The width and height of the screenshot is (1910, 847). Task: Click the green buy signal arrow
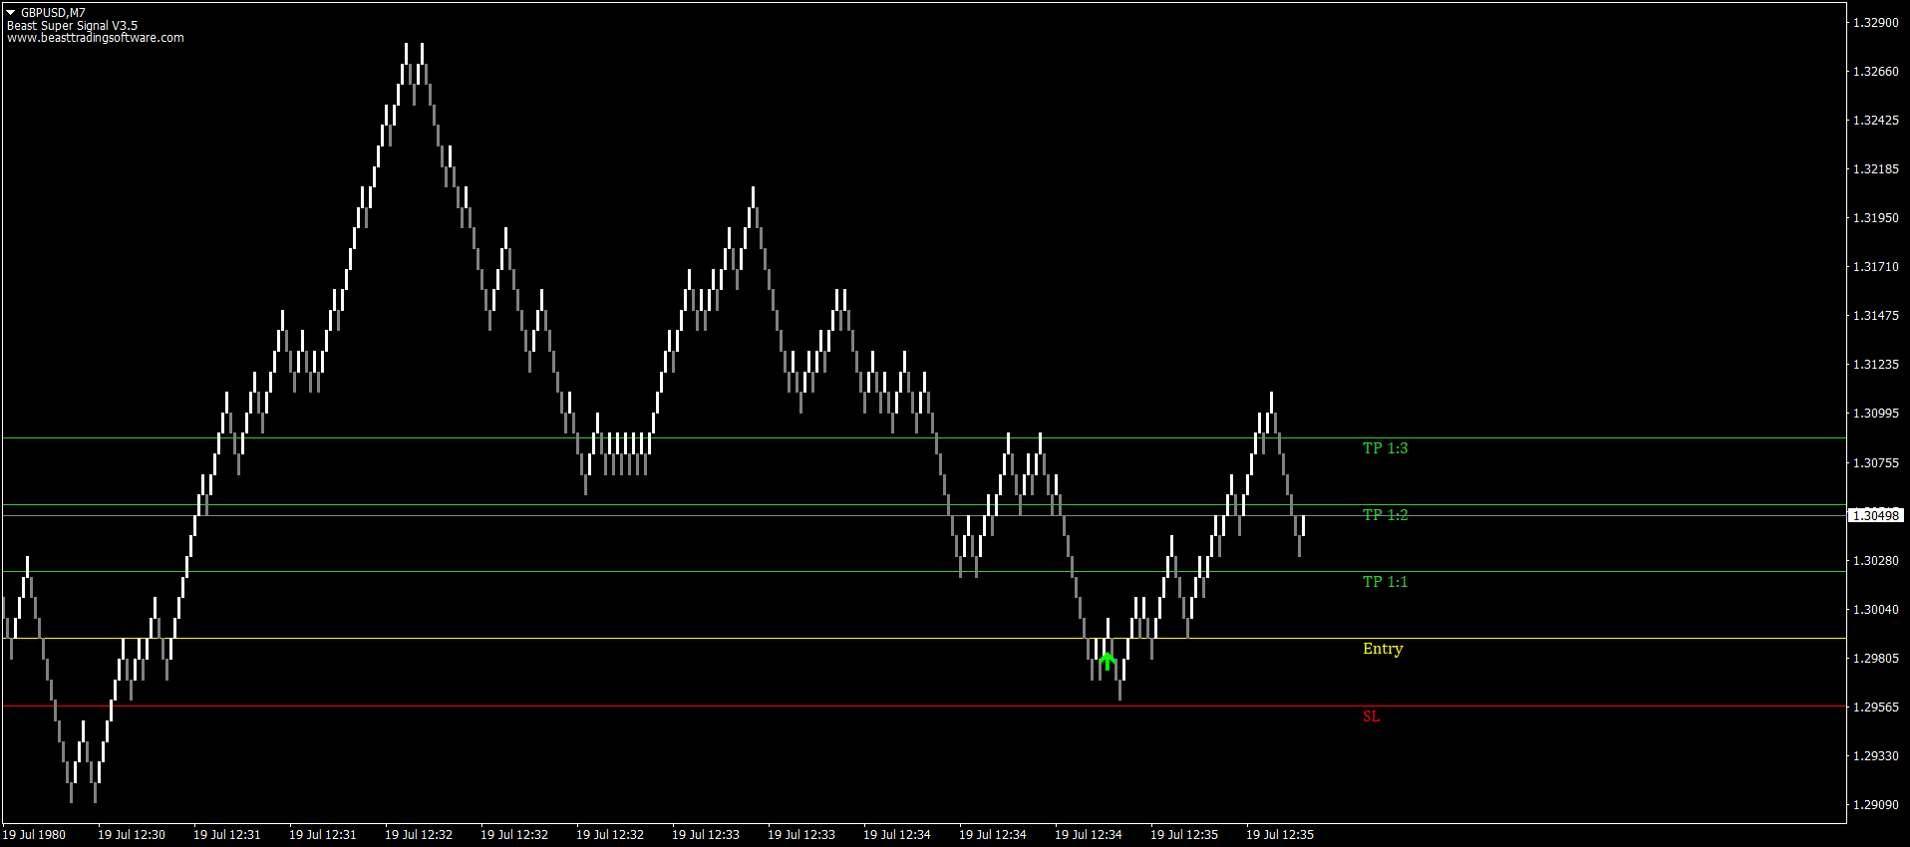1107,661
